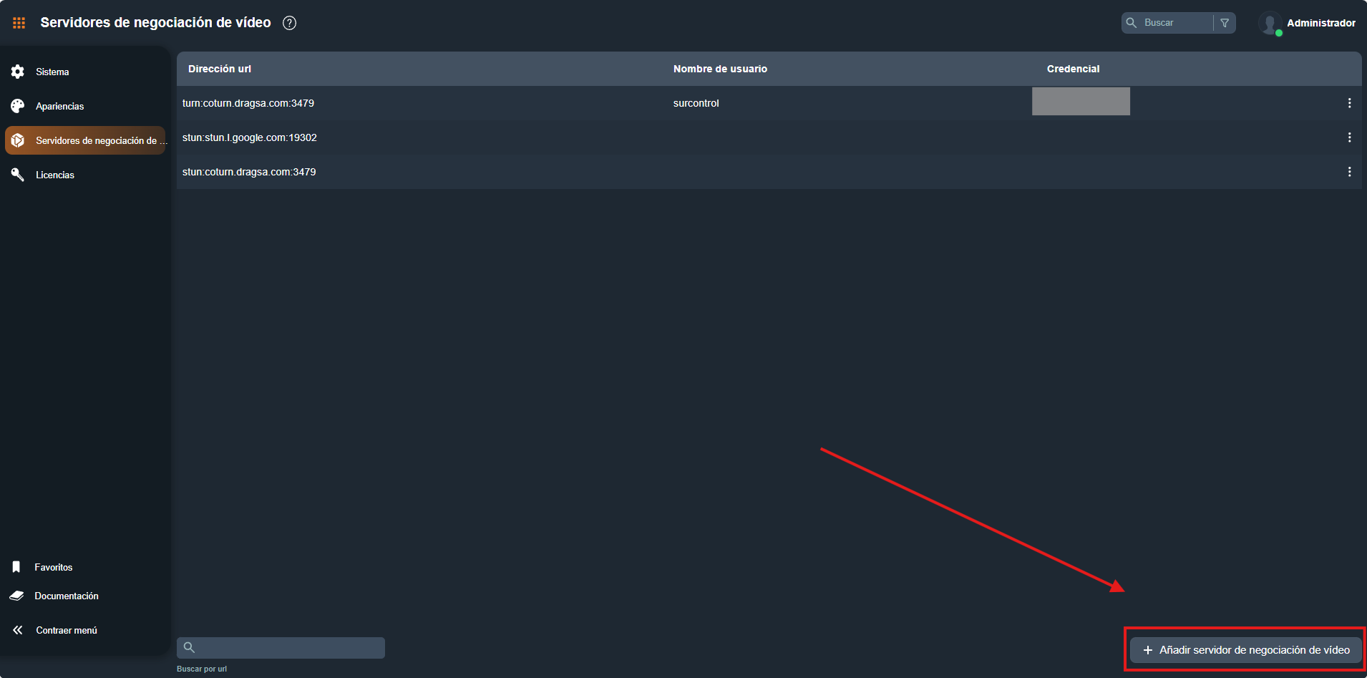Click the Sistema gear icon
Screen dimensions: 1367x678
pyautogui.click(x=18, y=72)
